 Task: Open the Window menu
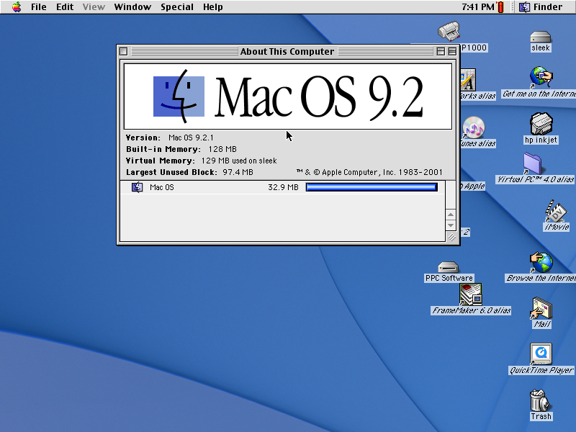click(132, 7)
